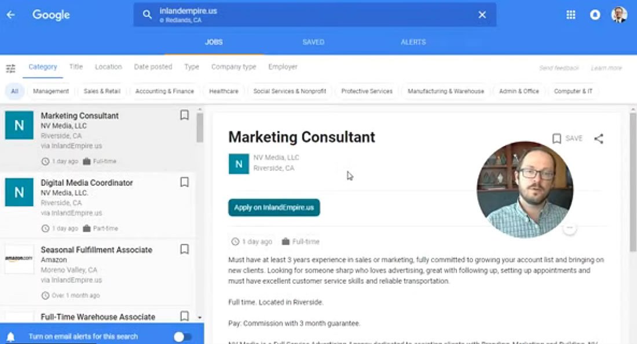Switch to the JOBS tab
637x344 pixels.
click(214, 42)
